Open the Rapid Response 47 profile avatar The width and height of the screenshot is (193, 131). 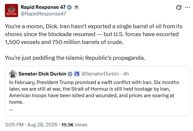pyautogui.click(x=11, y=11)
